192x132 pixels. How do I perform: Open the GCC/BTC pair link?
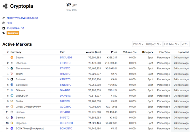click(66, 107)
